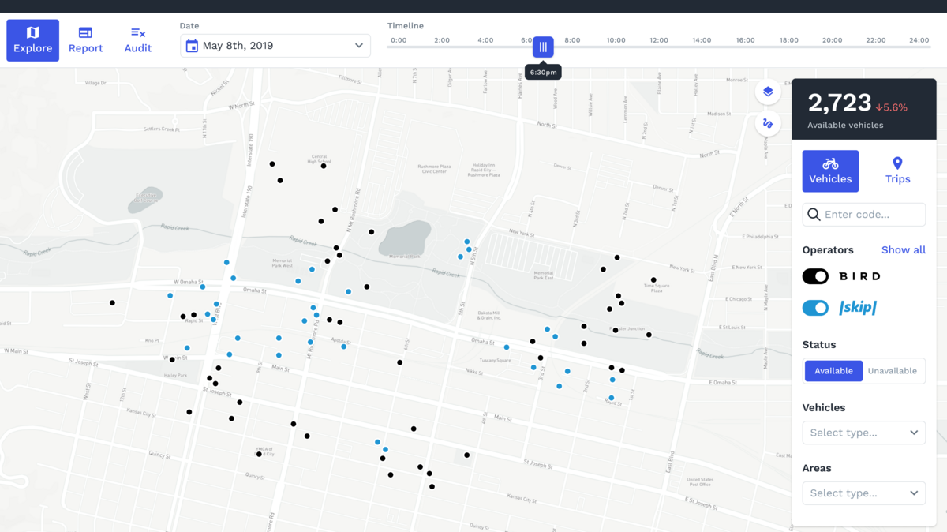Open the Date dropdown showing May 8th, 2019
Viewport: 947px width, 532px height.
(275, 45)
